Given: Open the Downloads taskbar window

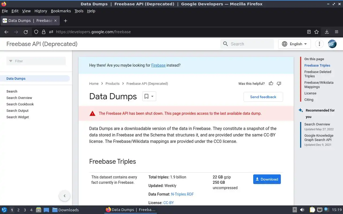Looking at the screenshot, I should (65, 210).
